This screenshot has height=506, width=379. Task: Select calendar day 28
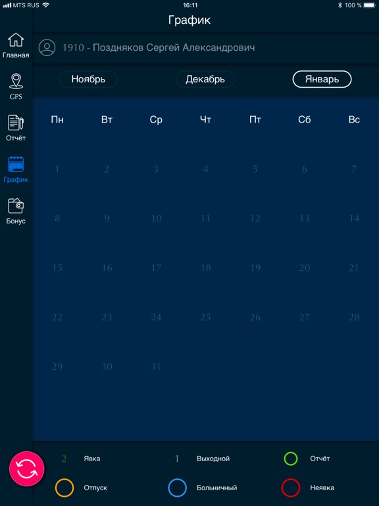tap(354, 317)
